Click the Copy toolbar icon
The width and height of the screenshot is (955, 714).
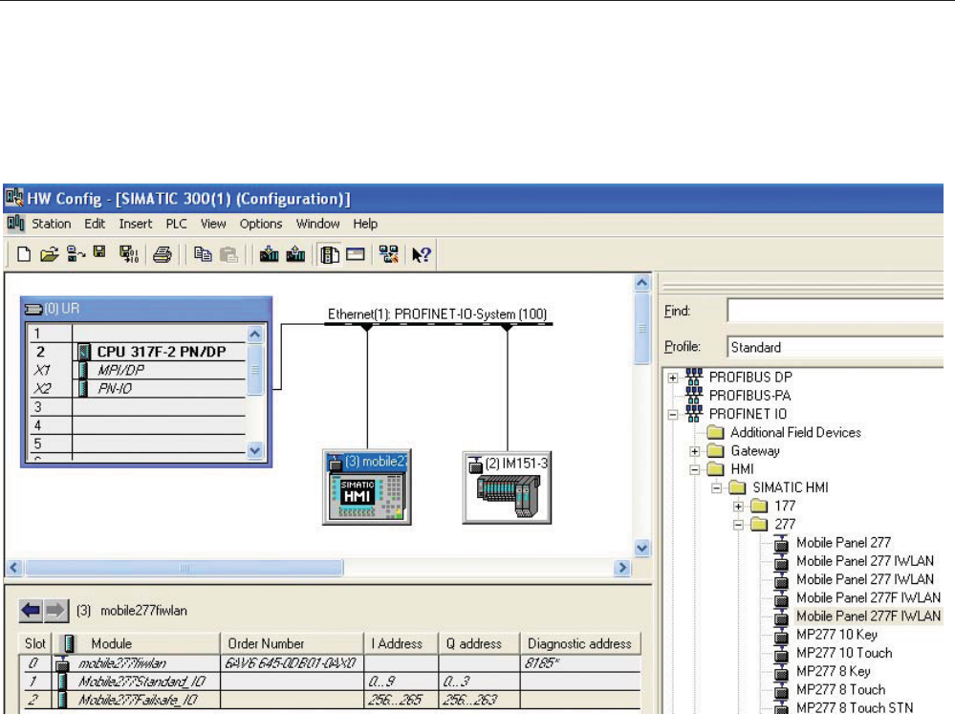pos(203,254)
